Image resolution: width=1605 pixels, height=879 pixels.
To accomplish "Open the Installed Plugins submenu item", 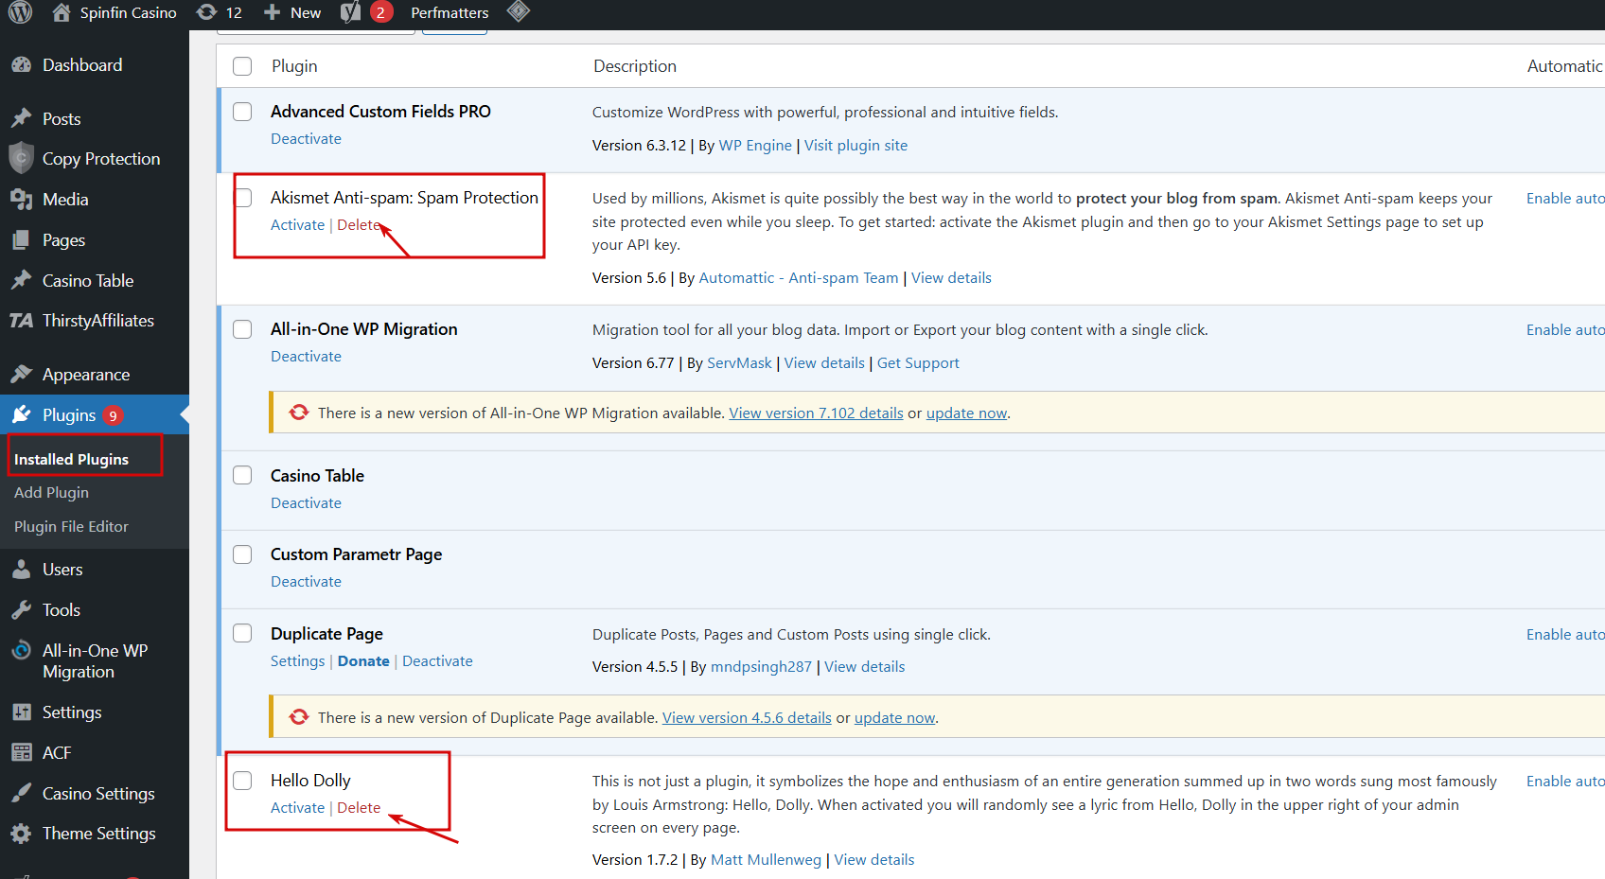I will pyautogui.click(x=71, y=459).
